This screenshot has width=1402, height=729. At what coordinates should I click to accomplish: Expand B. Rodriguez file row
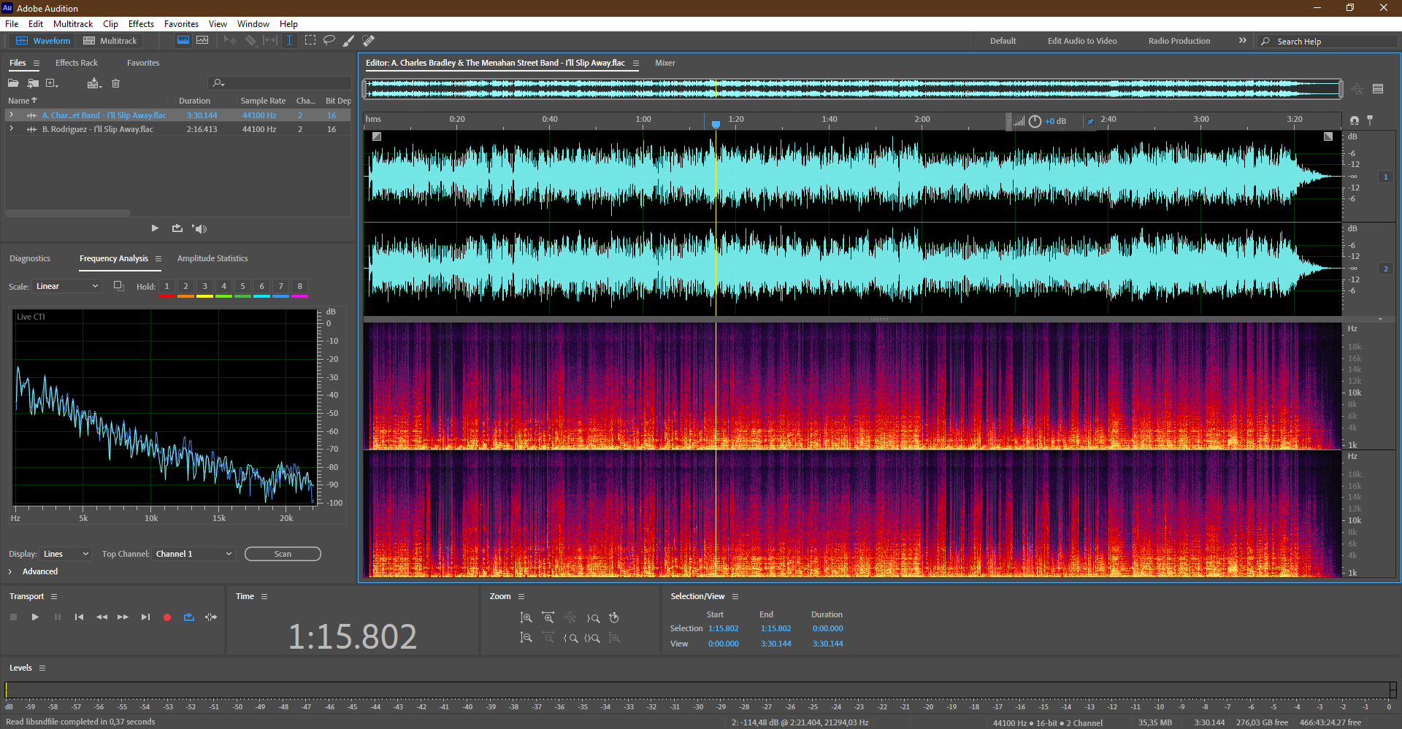pos(11,129)
